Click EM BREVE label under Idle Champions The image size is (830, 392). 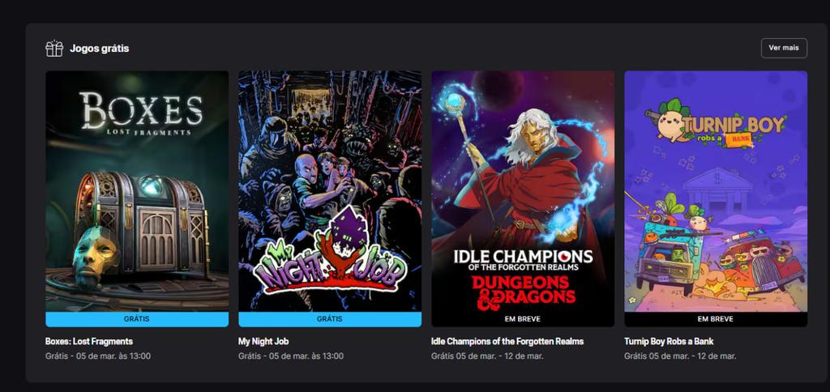[x=523, y=320]
